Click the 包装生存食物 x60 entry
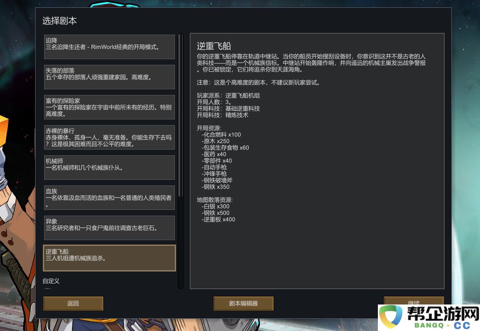This screenshot has height=331, width=480. (225, 148)
